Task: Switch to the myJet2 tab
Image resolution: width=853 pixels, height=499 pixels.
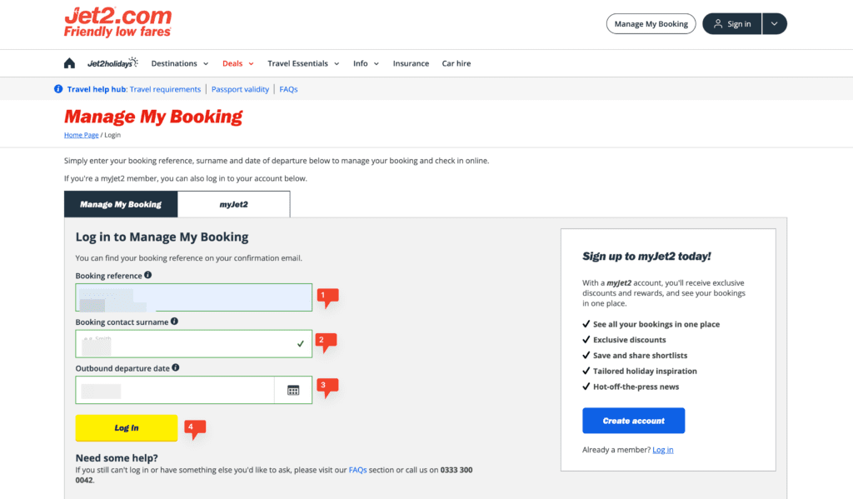Action: pyautogui.click(x=234, y=204)
